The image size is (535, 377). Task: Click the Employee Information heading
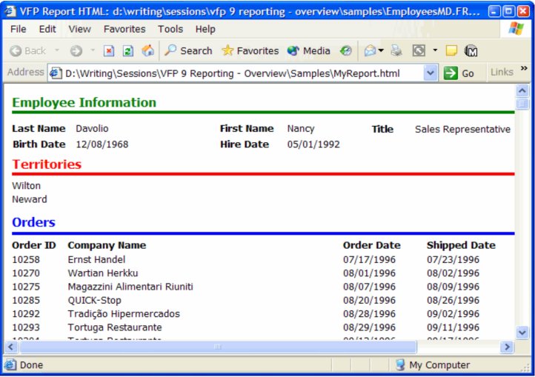click(x=84, y=102)
